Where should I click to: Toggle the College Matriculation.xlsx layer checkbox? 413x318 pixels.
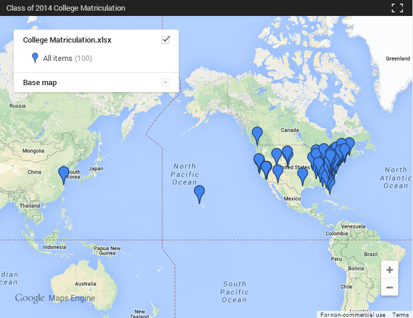[166, 40]
